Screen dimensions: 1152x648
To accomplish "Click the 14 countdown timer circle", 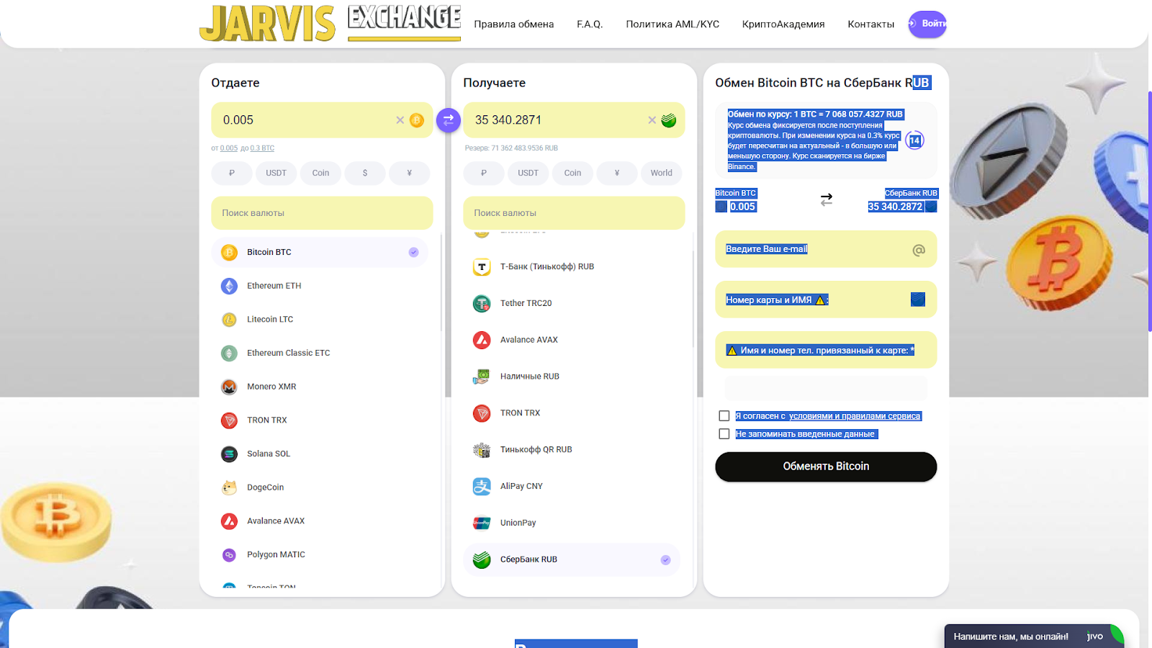I will coord(914,140).
